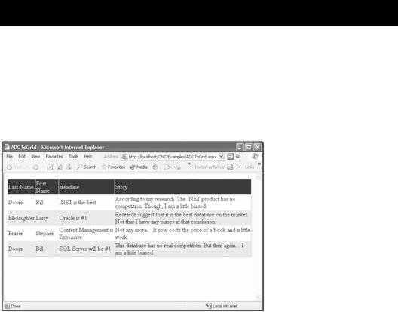Open the Edit menu
Viewport: 398px width, 312px height.
[22, 157]
